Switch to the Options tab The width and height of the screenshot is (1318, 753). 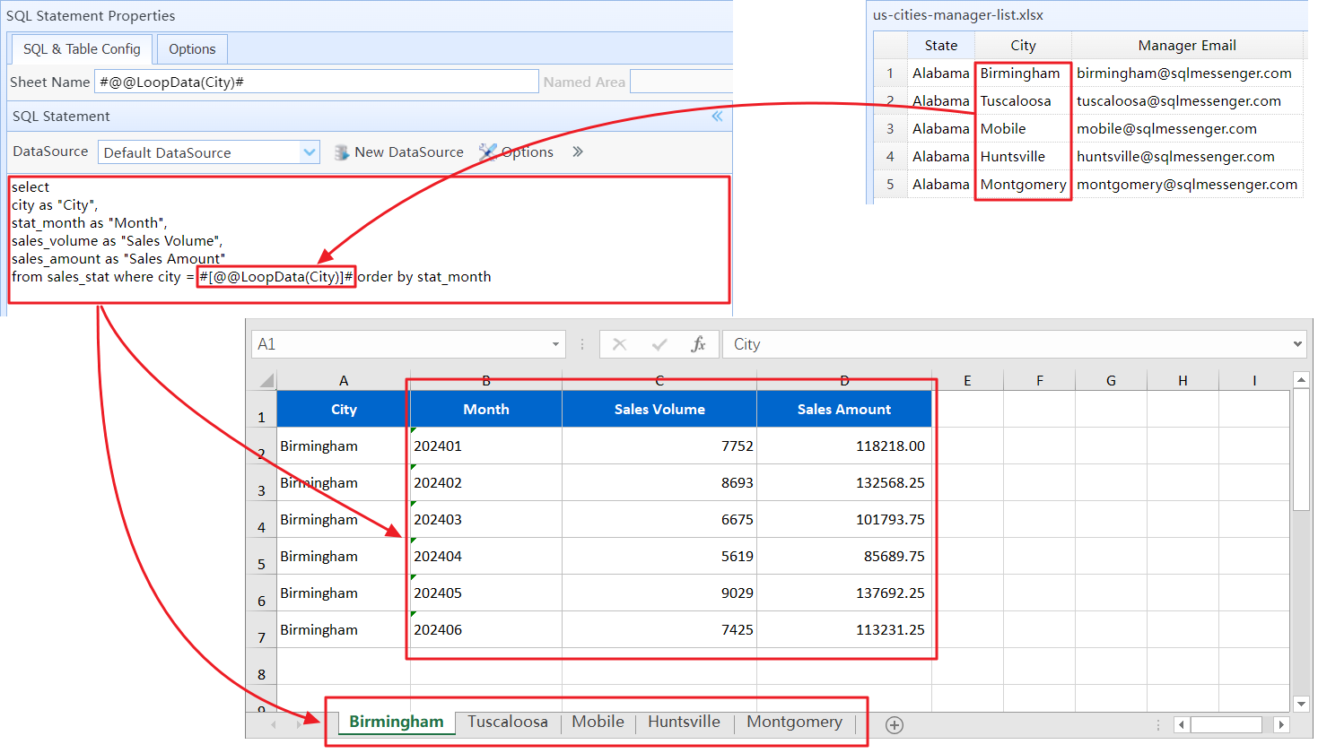click(x=192, y=49)
